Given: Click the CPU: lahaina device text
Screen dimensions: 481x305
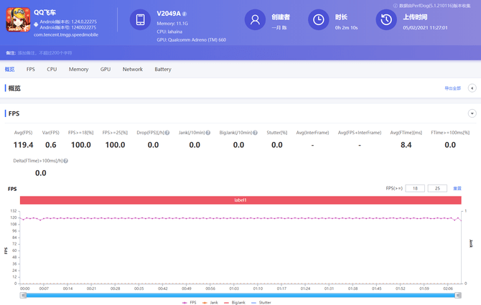Looking at the screenshot, I should [169, 32].
